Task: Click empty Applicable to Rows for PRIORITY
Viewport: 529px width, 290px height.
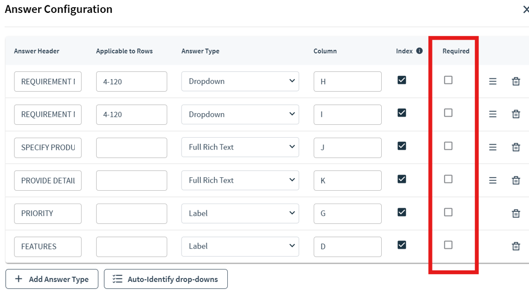Action: pos(132,213)
